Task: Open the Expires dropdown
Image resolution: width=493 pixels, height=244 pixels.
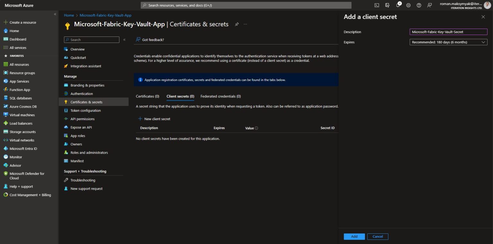Action: pyautogui.click(x=448, y=42)
